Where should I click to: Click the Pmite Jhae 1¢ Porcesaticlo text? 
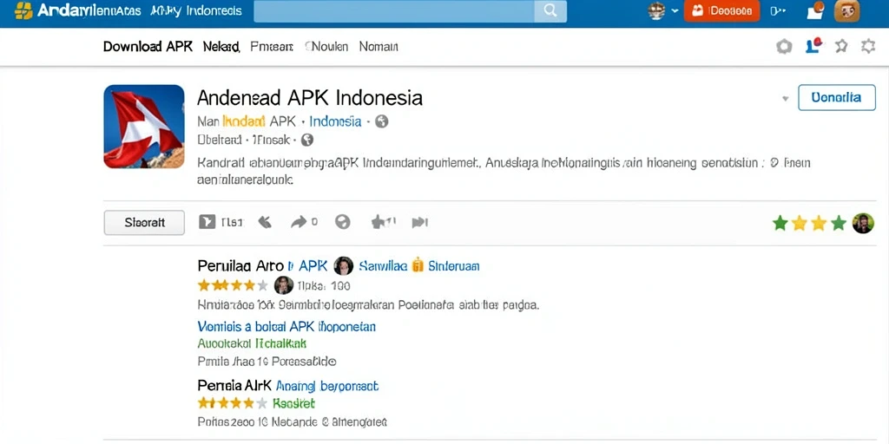(x=267, y=361)
